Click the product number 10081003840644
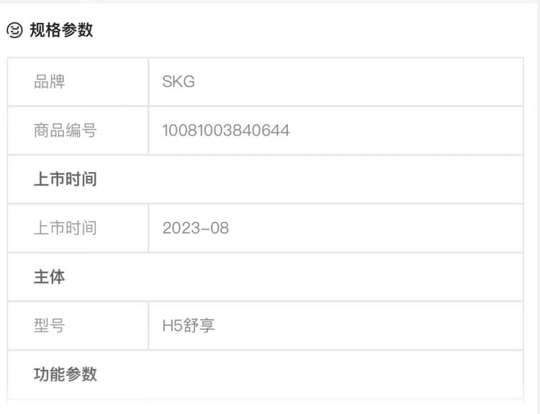This screenshot has width=540, height=414. point(226,131)
